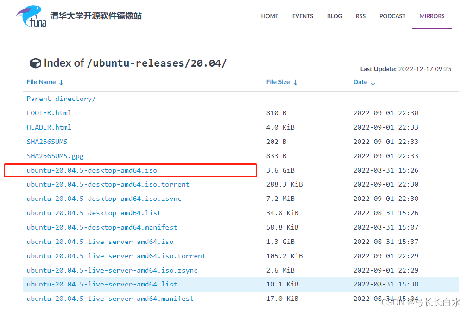Go to Parent directory/
468x311 pixels.
tap(61, 99)
